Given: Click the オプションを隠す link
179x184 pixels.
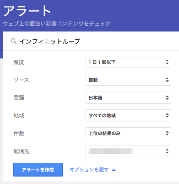Looking at the screenshot, I should (89, 169).
